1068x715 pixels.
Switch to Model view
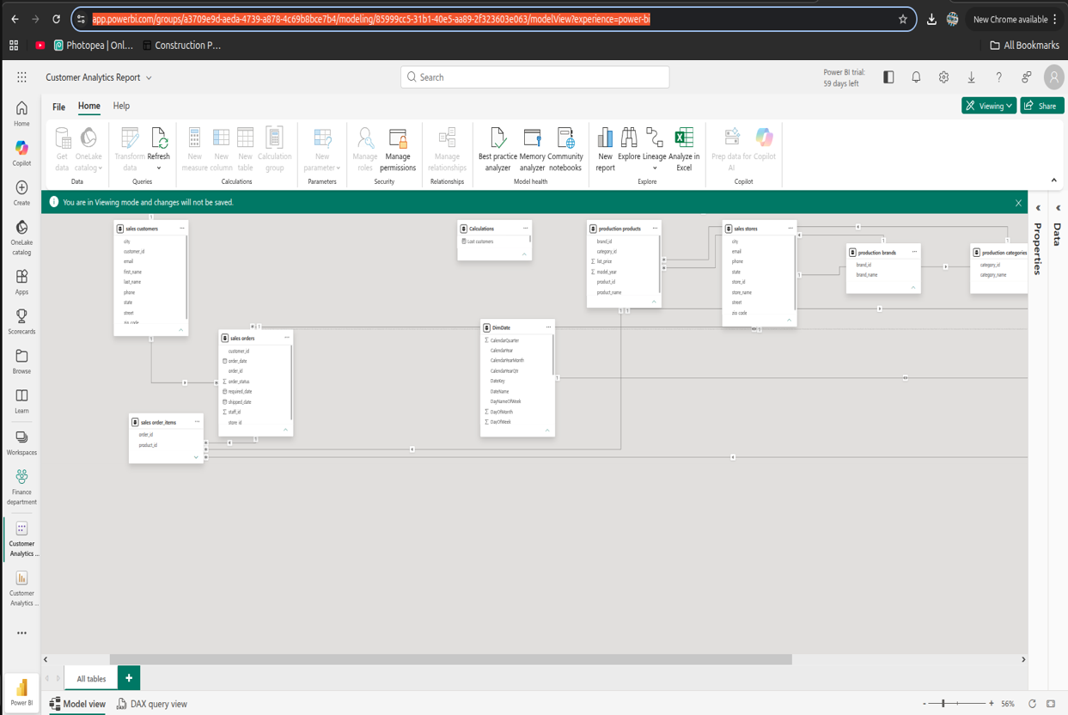tap(77, 704)
